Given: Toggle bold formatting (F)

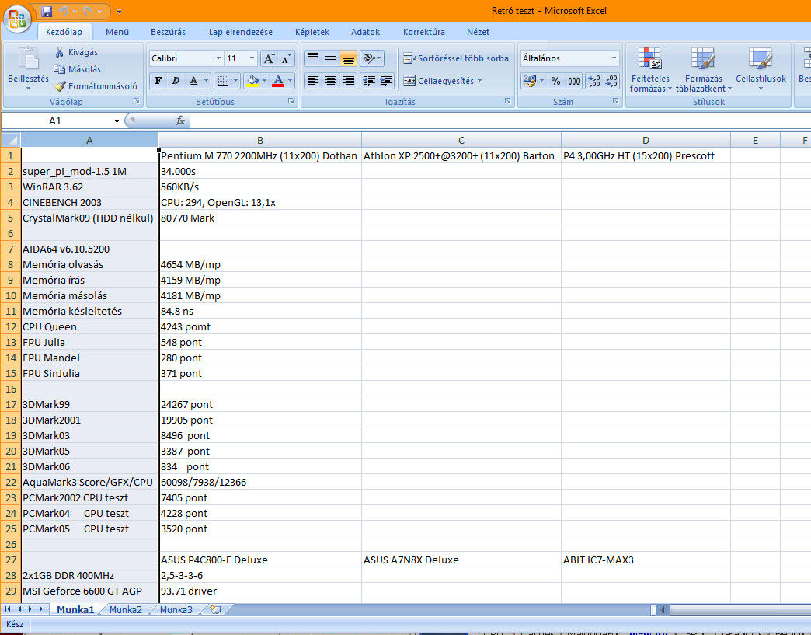Looking at the screenshot, I should (x=158, y=81).
